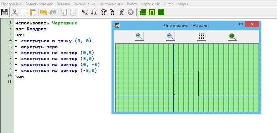Open the Инфо menu
Screen dimensions: 277x133
[x=169, y=4]
